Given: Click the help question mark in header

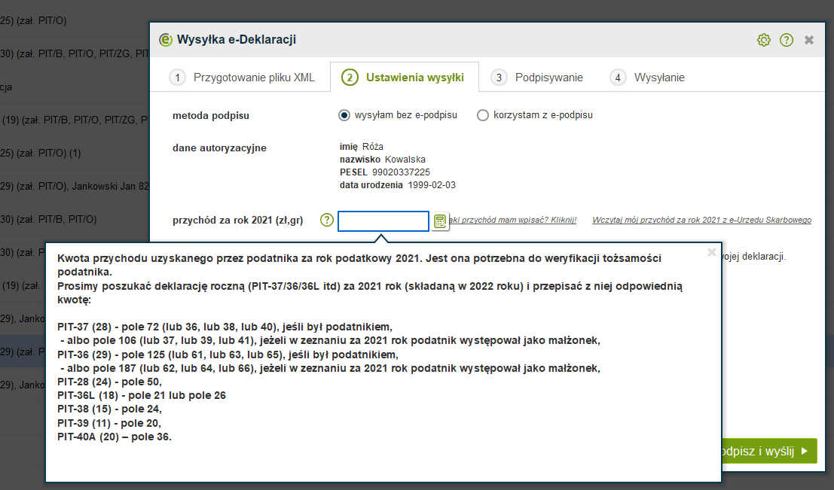Looking at the screenshot, I should 787,40.
